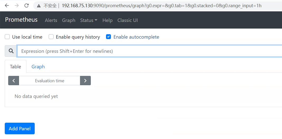Open the Alerts page

point(51,20)
